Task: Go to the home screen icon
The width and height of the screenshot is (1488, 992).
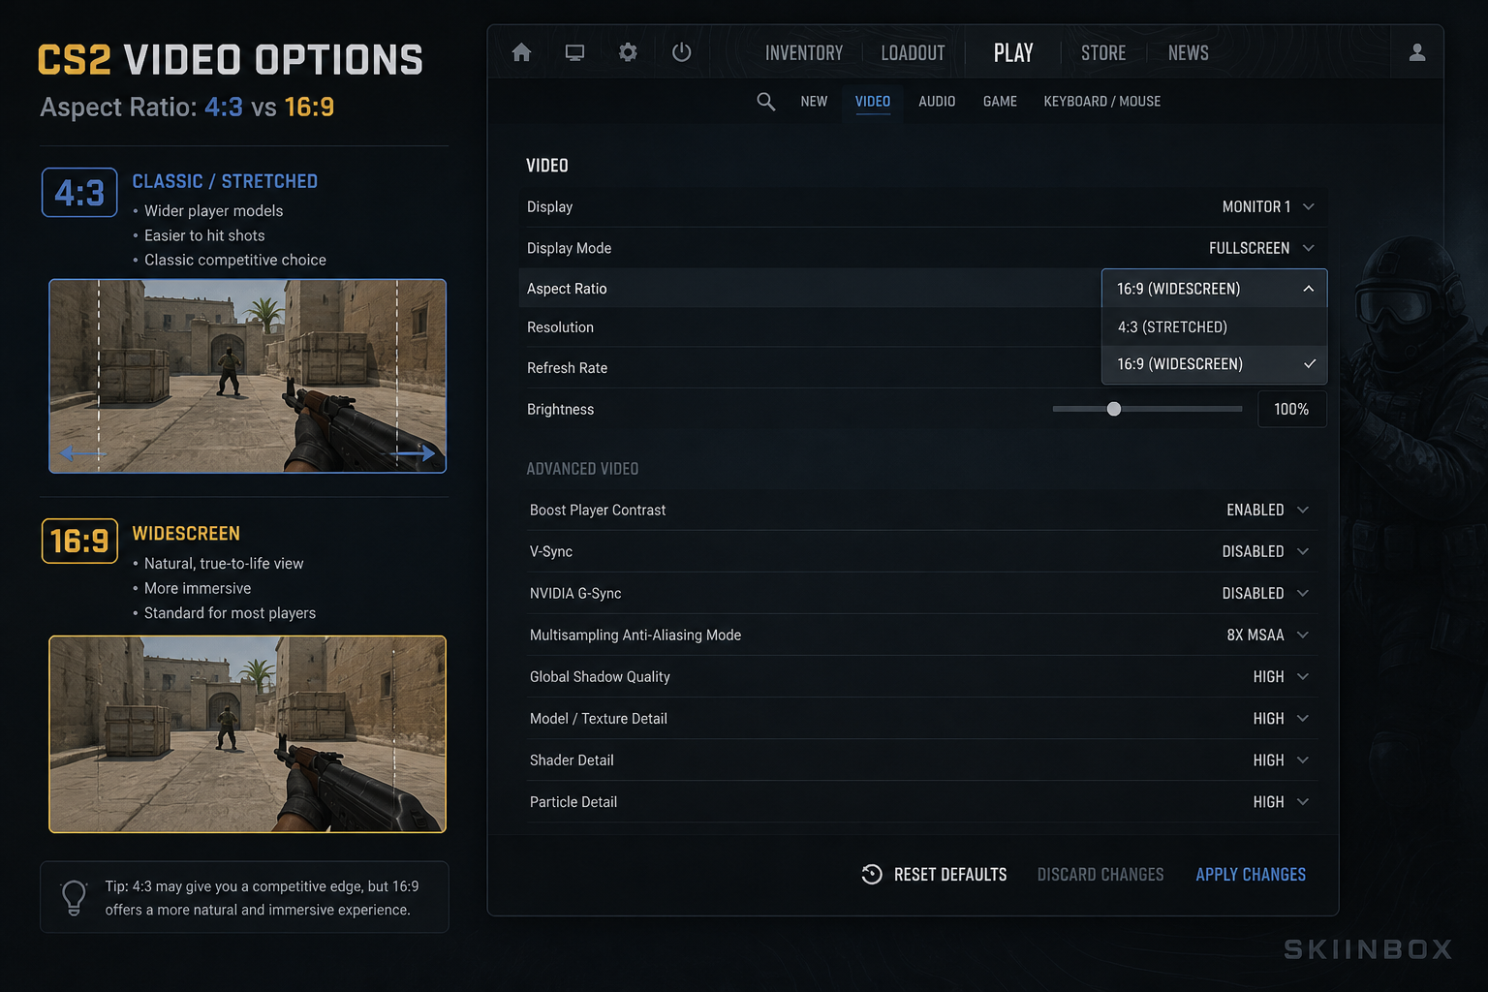Action: [x=521, y=52]
